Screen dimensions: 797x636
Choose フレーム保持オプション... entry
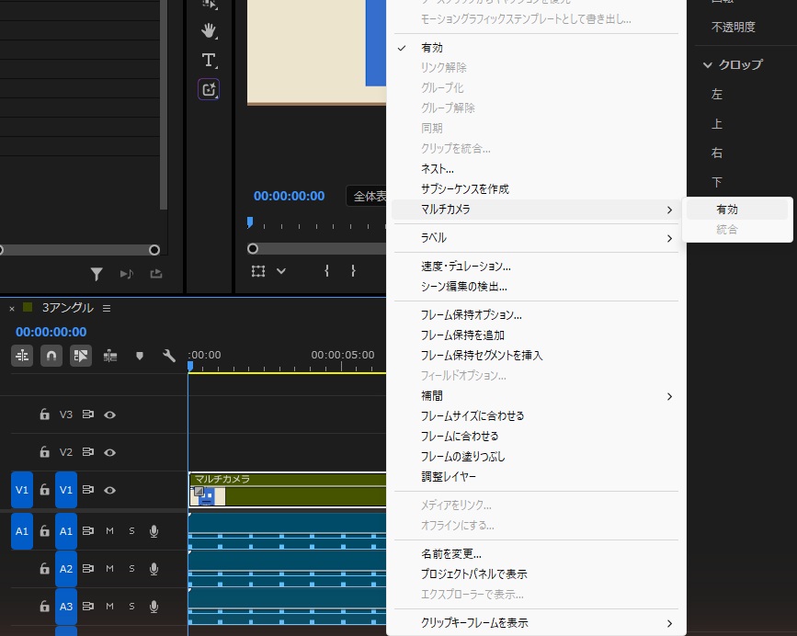pos(535,315)
